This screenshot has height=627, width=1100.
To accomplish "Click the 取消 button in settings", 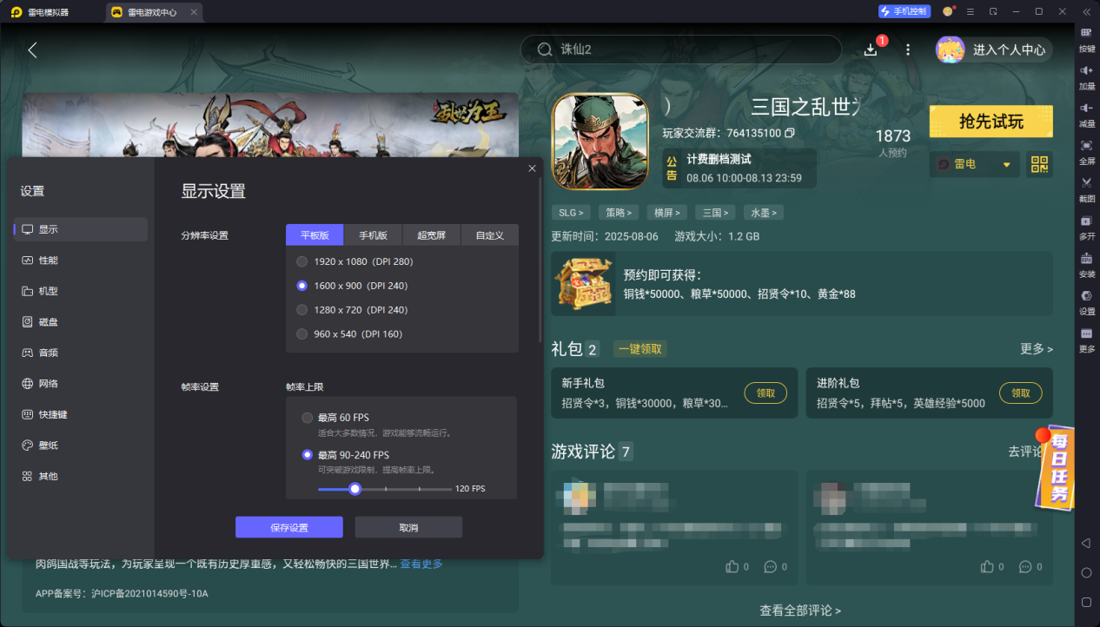I will pos(408,527).
